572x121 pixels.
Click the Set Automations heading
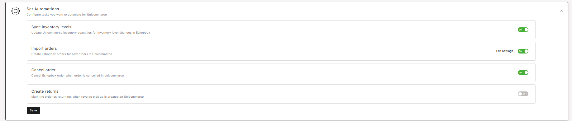coord(43,9)
